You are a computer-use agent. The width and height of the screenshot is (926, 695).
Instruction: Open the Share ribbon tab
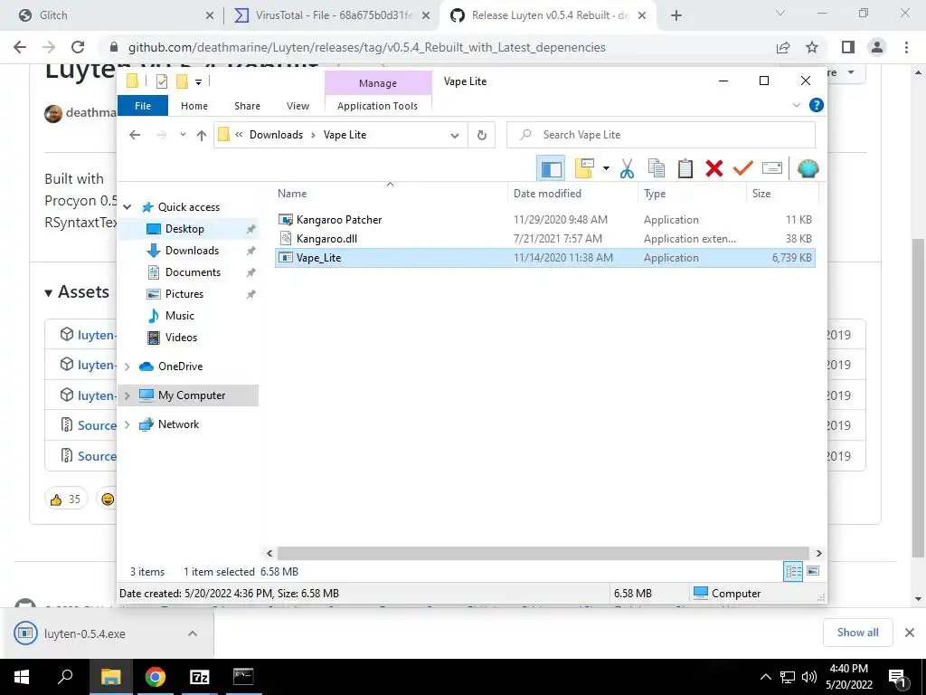(247, 106)
